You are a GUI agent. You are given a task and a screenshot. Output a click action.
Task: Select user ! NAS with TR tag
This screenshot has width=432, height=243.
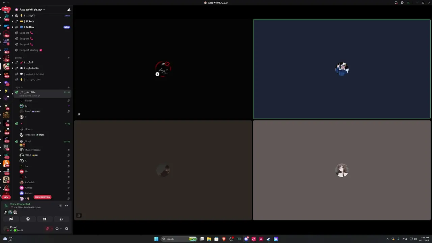45,155
